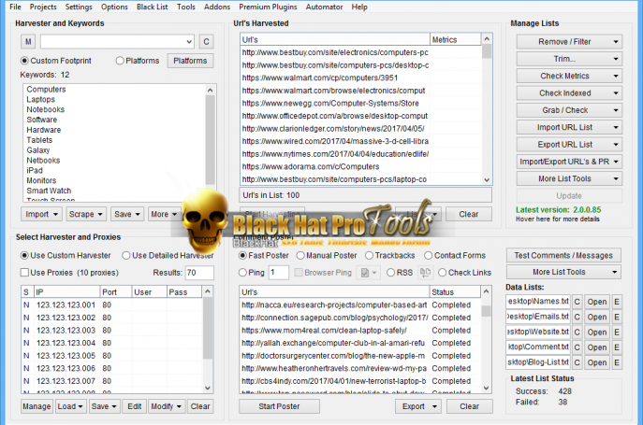Click the Platforms push button
Viewport: 643px width, 425px height.
190,61
